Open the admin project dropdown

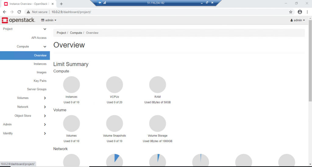click(x=49, y=20)
